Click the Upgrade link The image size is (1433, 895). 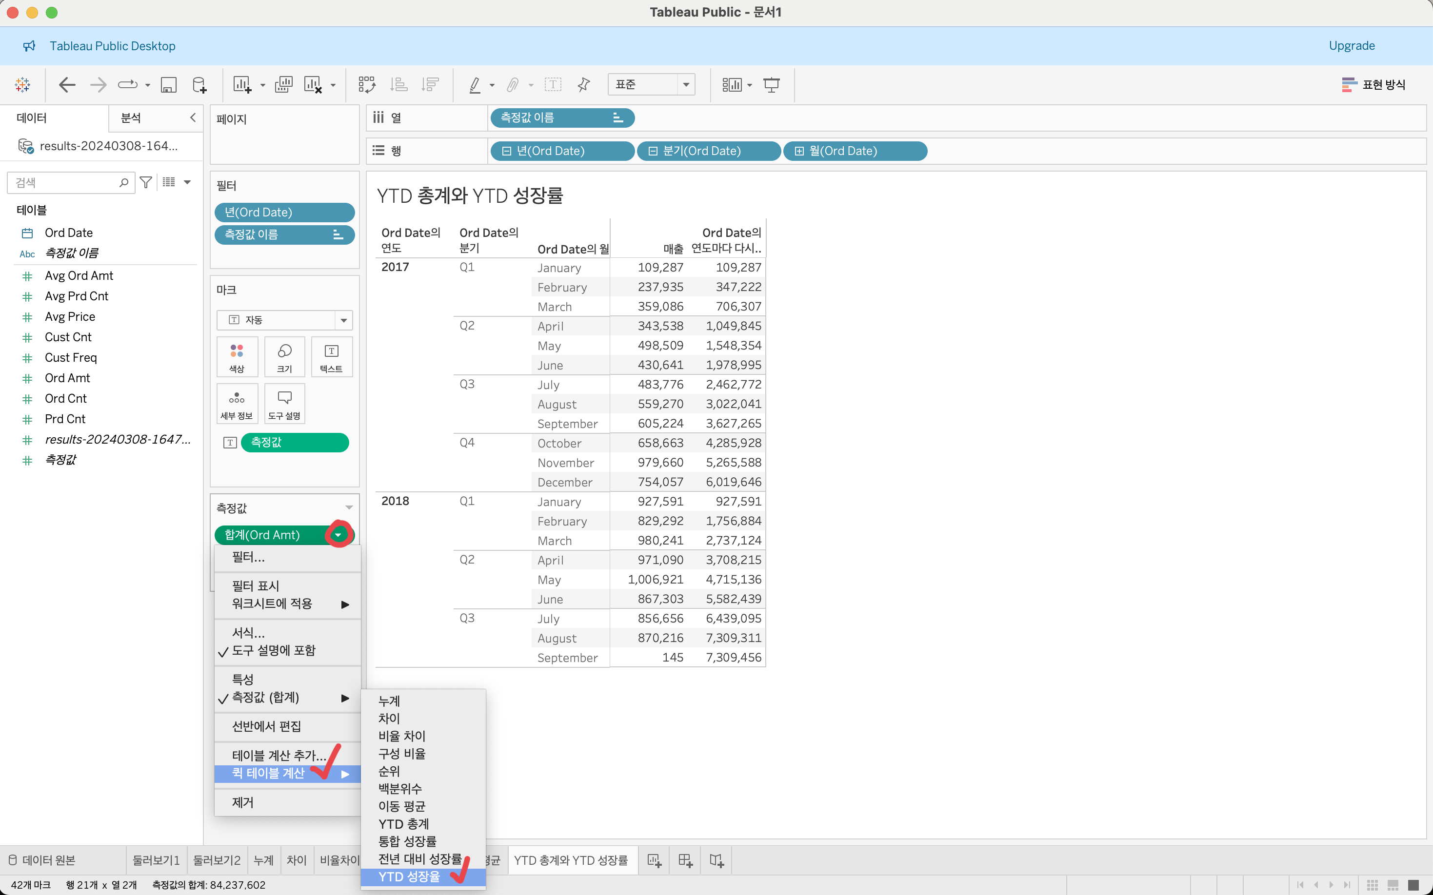click(1351, 46)
